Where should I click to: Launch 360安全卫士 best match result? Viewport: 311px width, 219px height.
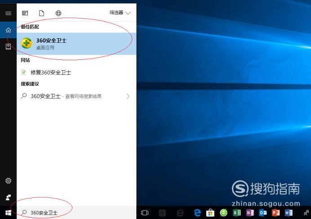pos(76,44)
